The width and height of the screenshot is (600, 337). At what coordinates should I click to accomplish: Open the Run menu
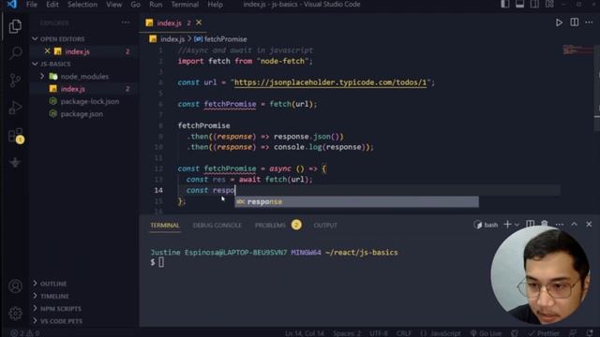(x=156, y=4)
